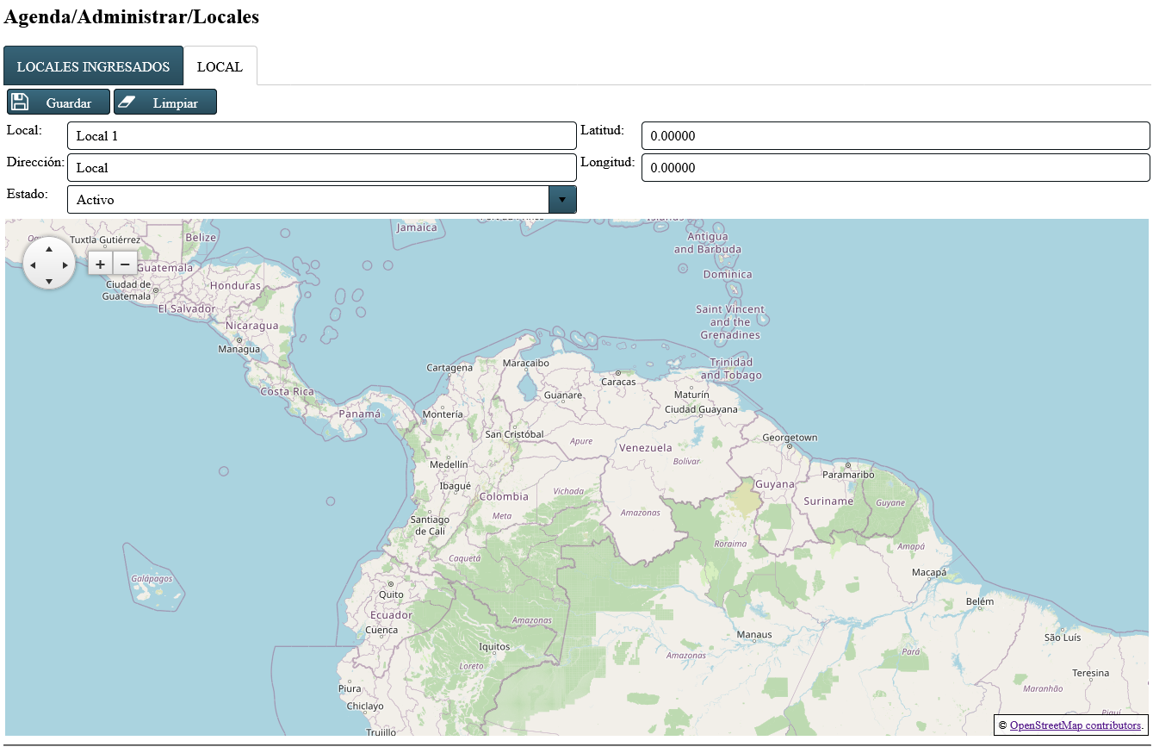
Task: Click the Georgetown label on the map
Action: pos(790,437)
